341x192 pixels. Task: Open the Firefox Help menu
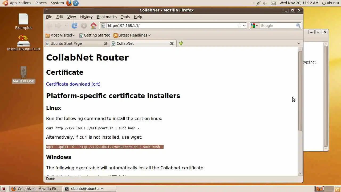138,17
